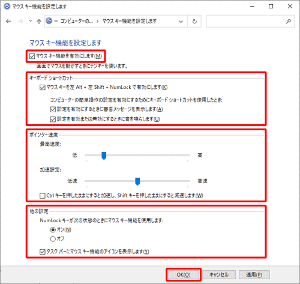This screenshot has height=284, width=300.
Task: Refresh the page with refresh icon
Action: pos(194,21)
